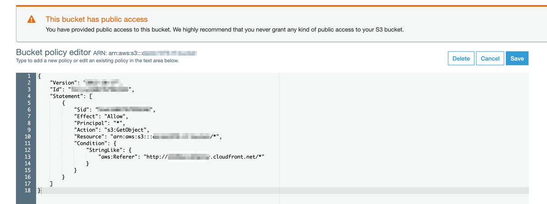This screenshot has width=547, height=204.
Task: Click line number 1 in the gutter
Action: click(x=28, y=75)
